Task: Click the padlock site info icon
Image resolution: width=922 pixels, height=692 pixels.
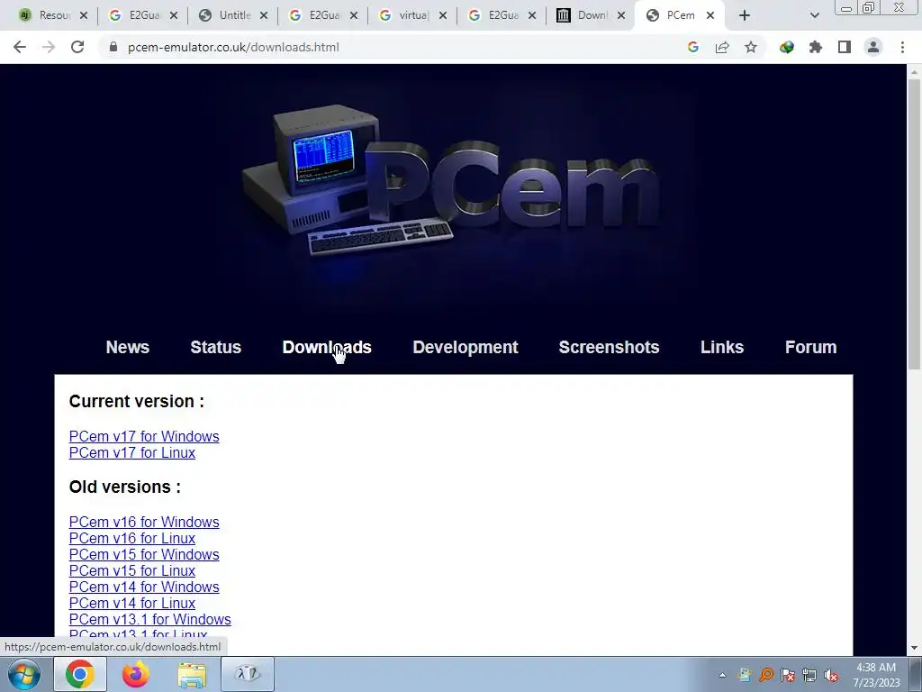Action: [x=113, y=47]
